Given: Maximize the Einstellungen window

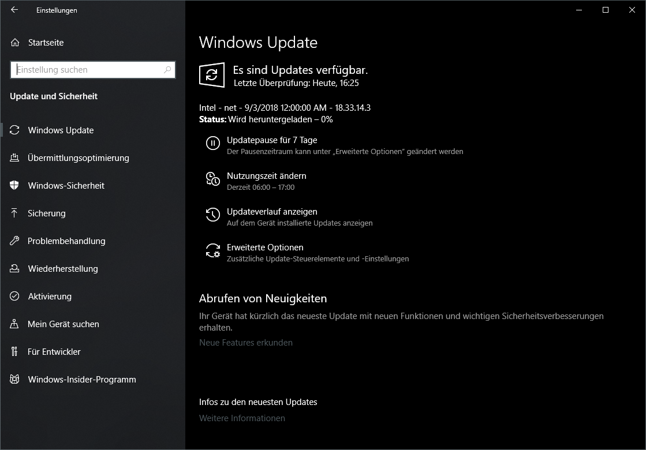Looking at the screenshot, I should [605, 10].
